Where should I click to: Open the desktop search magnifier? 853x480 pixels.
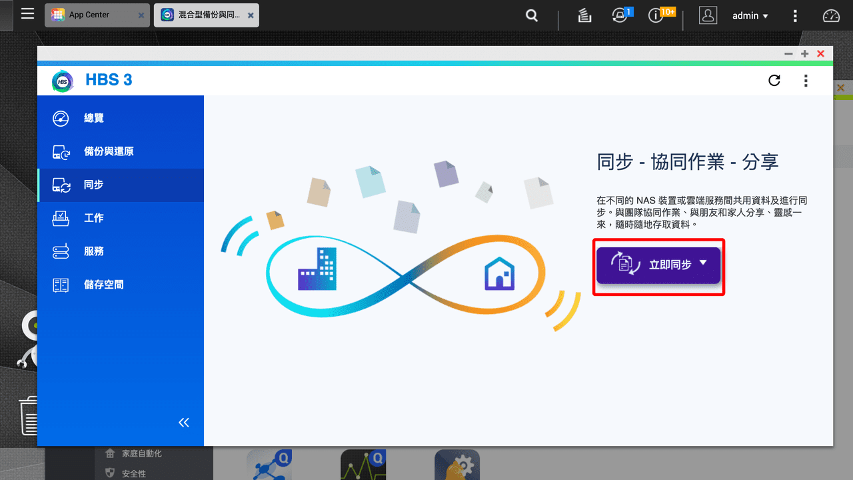531,15
